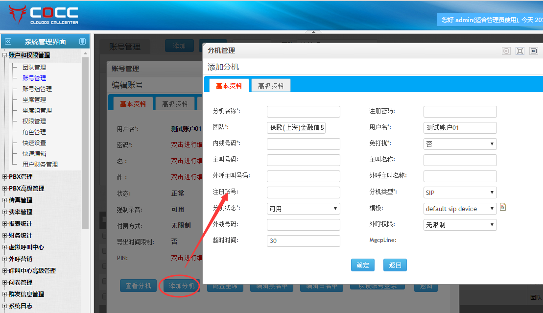Click the template details icon beside 模板
Image resolution: width=543 pixels, height=313 pixels.
[x=502, y=208]
